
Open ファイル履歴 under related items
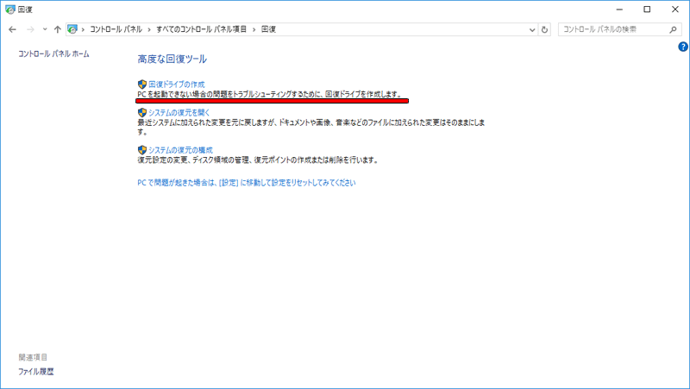36,372
